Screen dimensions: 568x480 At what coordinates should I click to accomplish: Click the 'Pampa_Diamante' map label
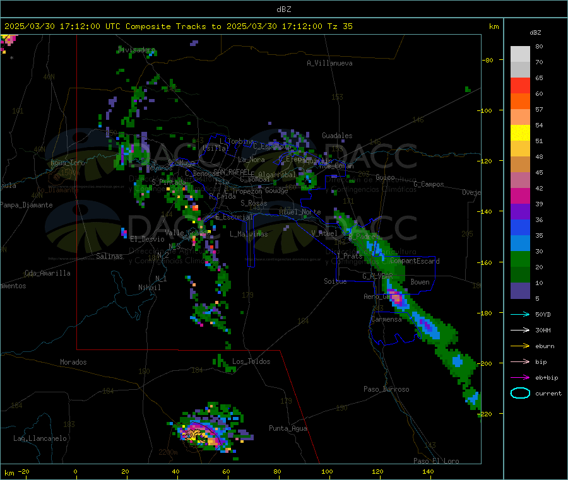(26, 205)
